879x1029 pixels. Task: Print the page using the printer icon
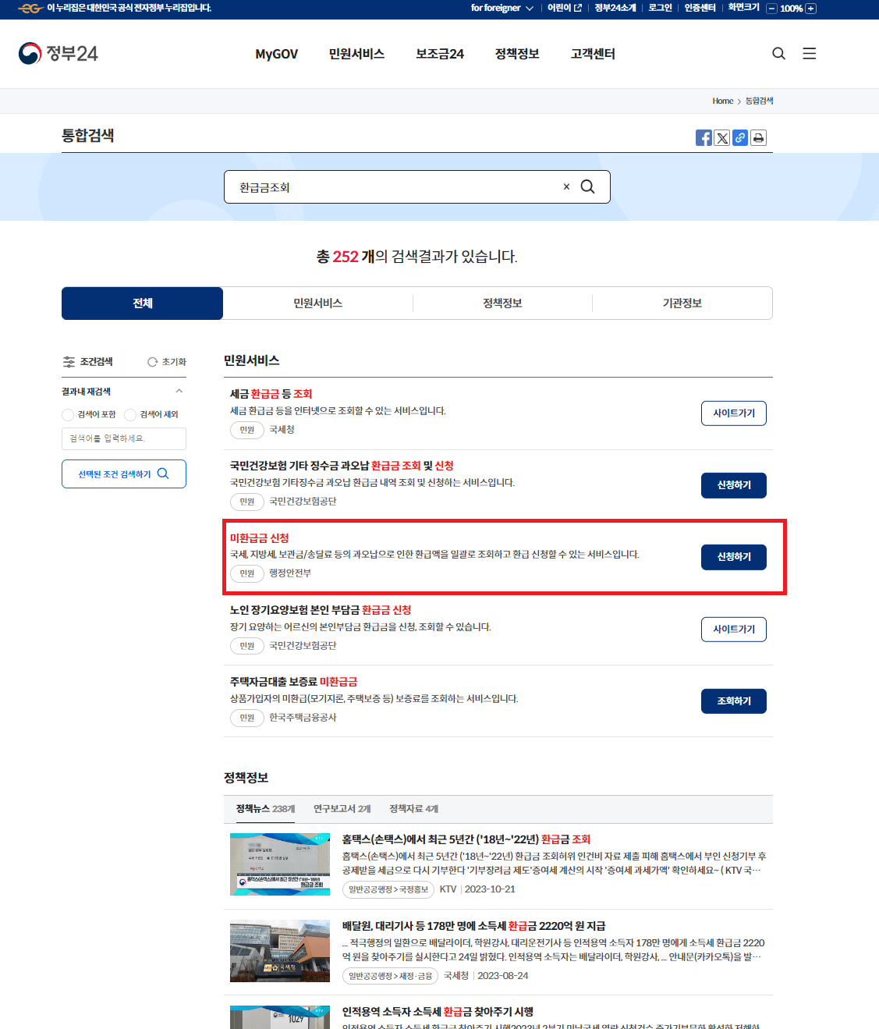(x=757, y=137)
